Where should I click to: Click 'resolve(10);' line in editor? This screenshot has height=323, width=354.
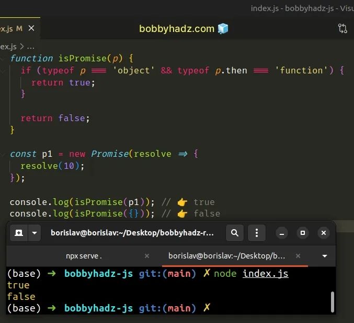52,166
